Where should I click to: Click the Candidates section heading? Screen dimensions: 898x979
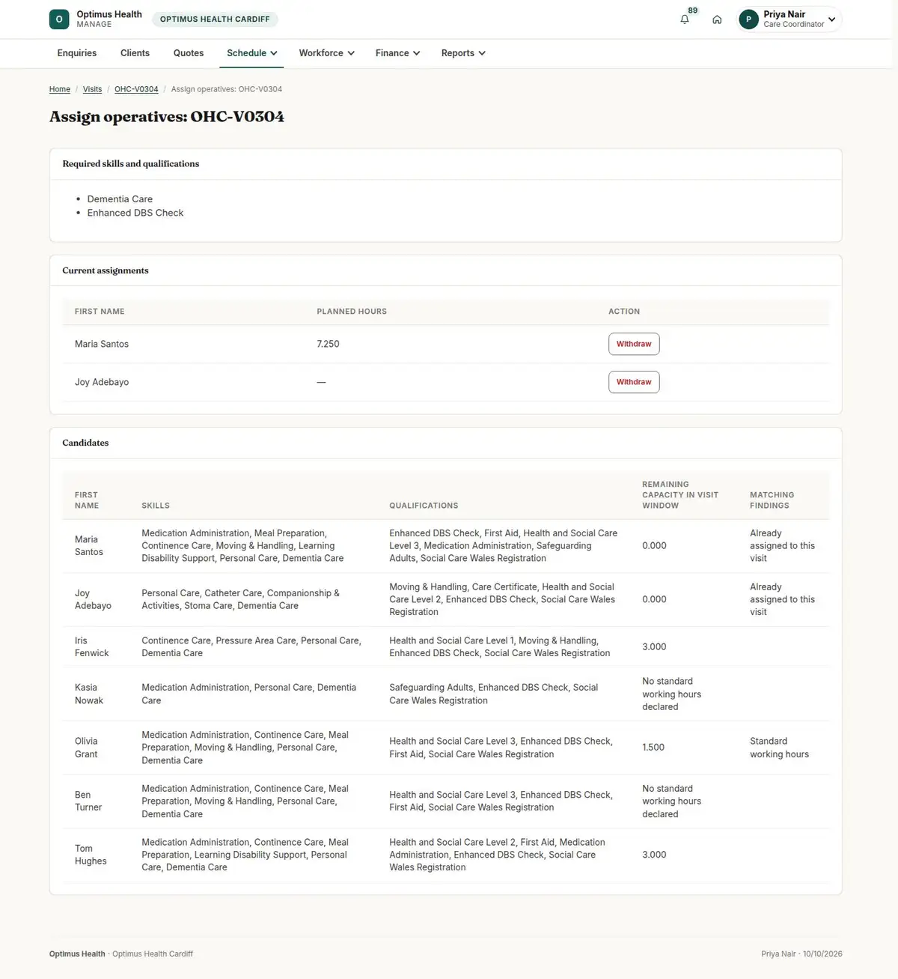pyautogui.click(x=85, y=443)
